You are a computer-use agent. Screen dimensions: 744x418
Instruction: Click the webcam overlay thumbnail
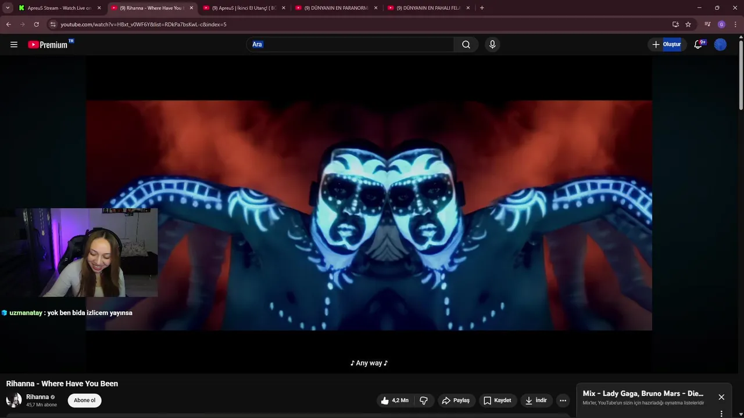[79, 253]
